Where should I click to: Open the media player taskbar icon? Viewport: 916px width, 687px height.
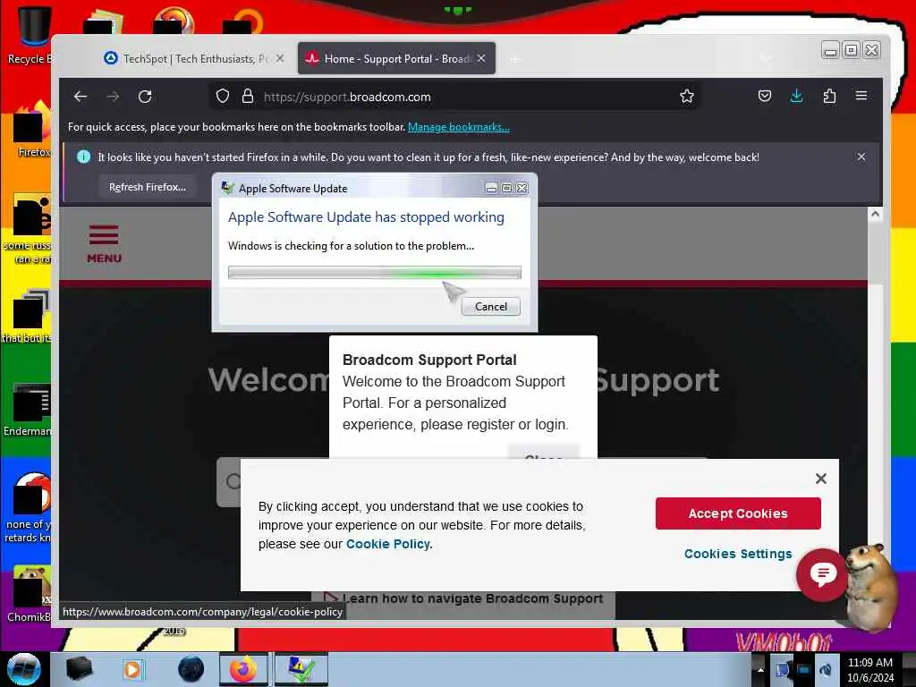132,669
